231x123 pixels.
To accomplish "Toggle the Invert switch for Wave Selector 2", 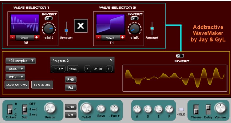I will [135, 18].
